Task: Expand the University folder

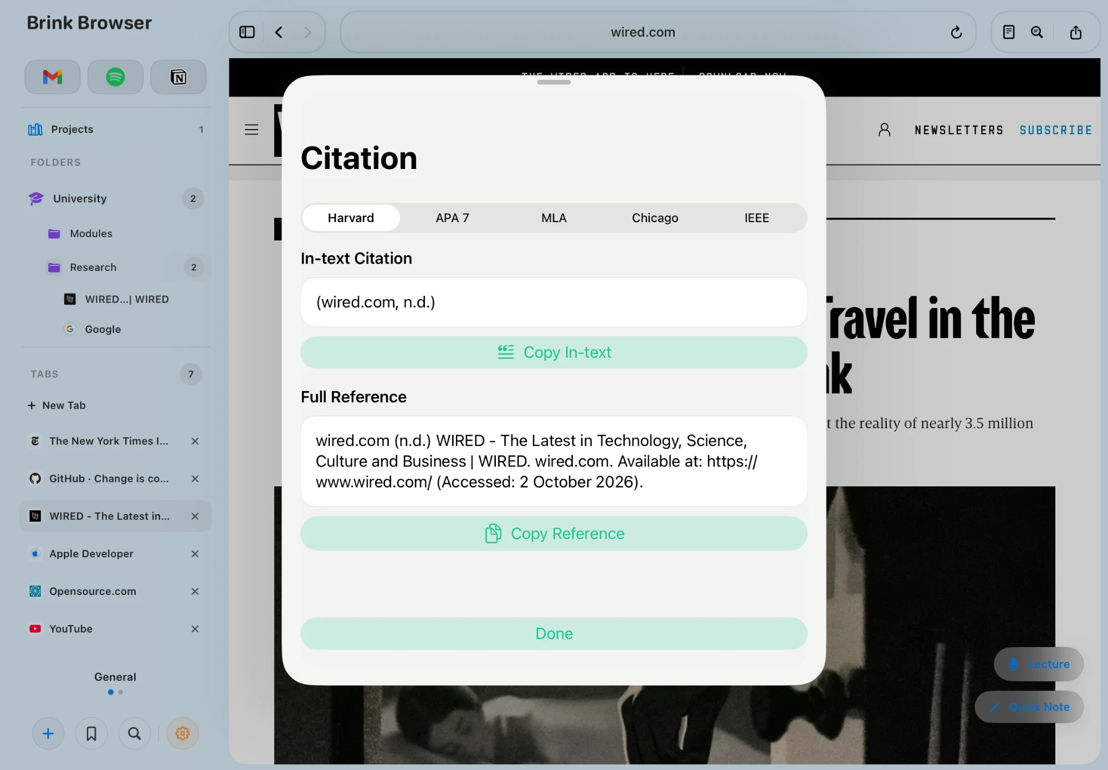Action: [115, 199]
